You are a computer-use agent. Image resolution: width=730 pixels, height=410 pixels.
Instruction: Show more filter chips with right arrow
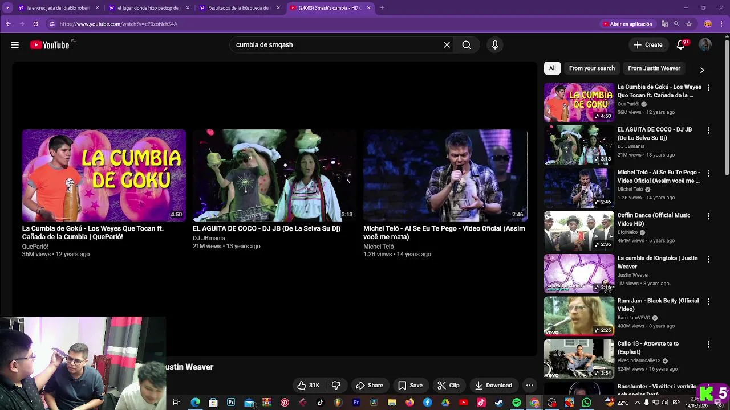click(702, 70)
